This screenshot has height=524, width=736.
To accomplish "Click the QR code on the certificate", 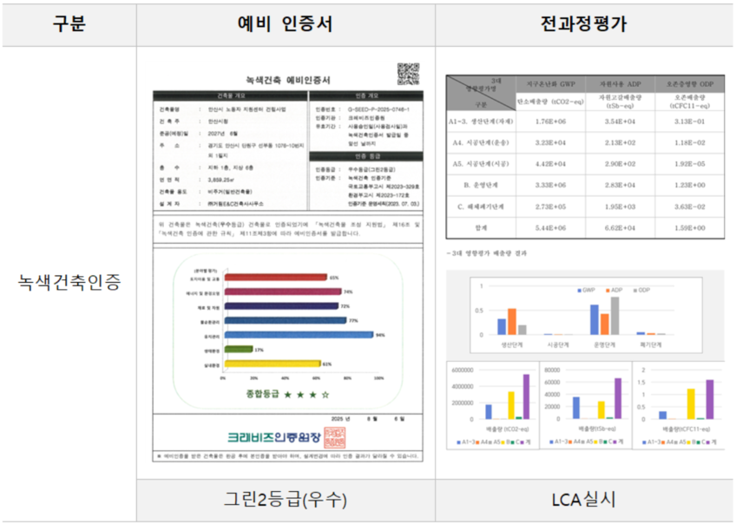I will click(x=408, y=74).
